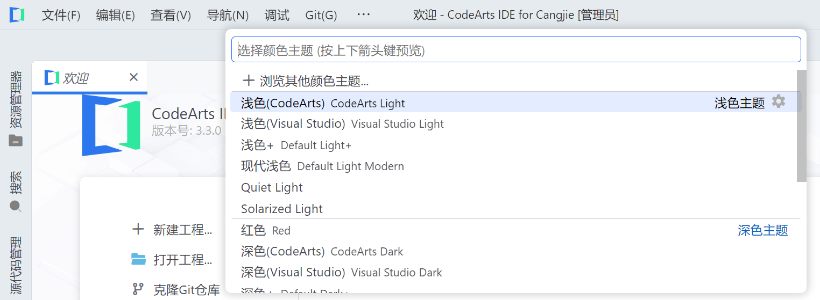Open the overflow menu with three dots
The width and height of the screenshot is (820, 300).
(x=364, y=15)
